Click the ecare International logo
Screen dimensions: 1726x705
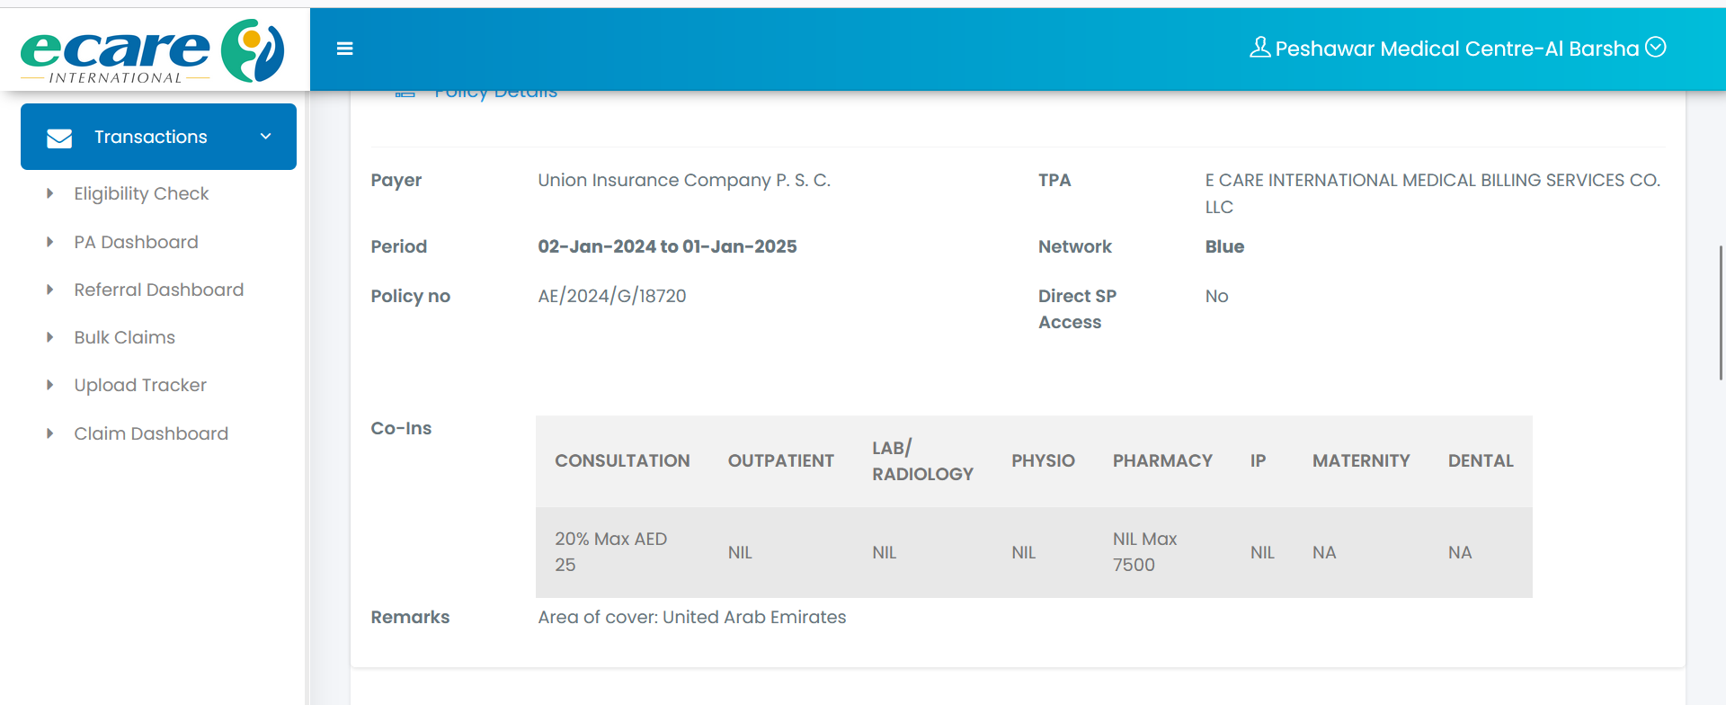pyautogui.click(x=153, y=51)
